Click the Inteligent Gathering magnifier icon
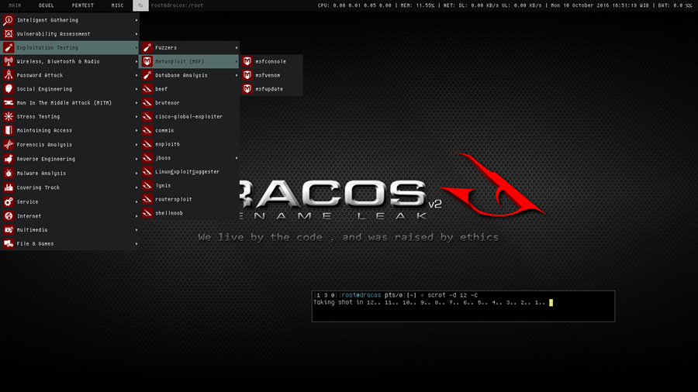The height and width of the screenshot is (392, 698). tap(9, 20)
